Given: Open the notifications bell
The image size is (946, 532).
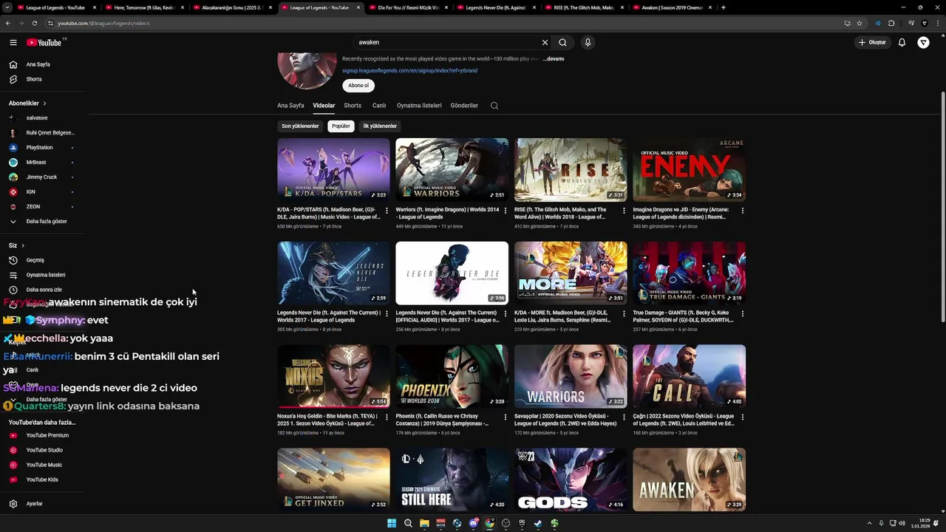Looking at the screenshot, I should (x=902, y=43).
